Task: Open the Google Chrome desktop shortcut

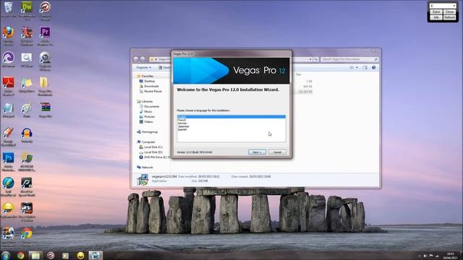Action: pos(27,236)
